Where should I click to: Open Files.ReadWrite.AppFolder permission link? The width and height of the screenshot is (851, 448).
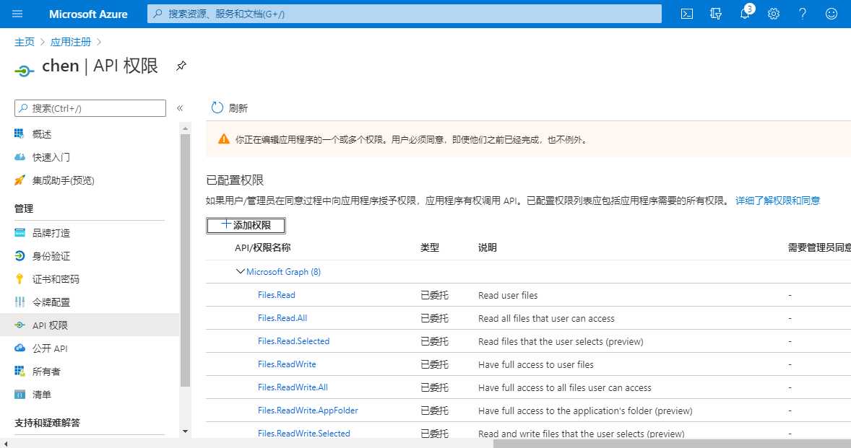308,410
